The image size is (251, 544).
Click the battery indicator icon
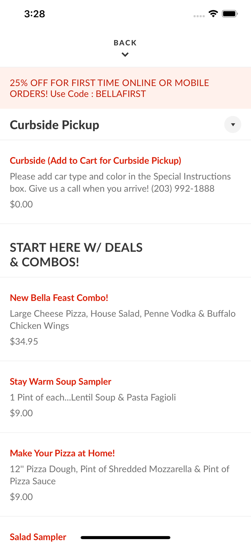pyautogui.click(x=230, y=14)
